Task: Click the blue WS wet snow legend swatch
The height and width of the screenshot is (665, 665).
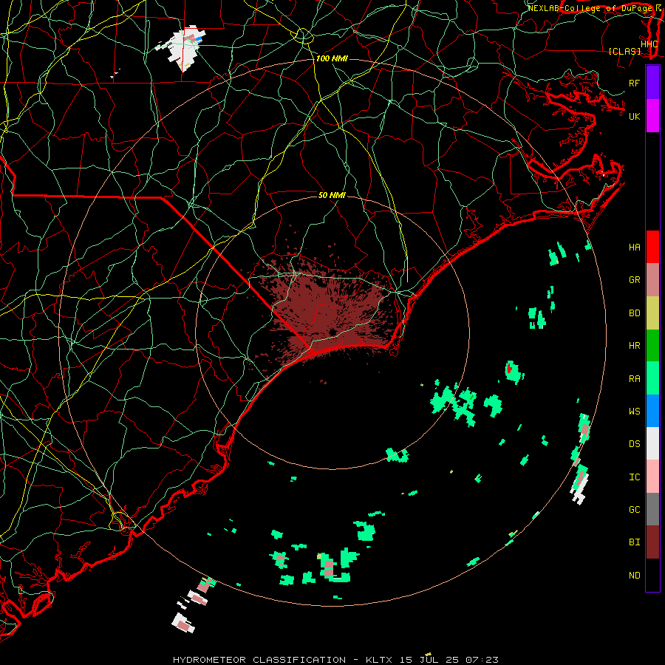Action: tap(652, 411)
